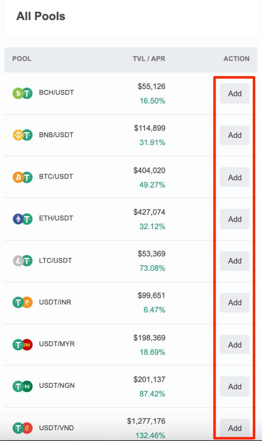Click the USDT/NGN naira pair icon

(23, 386)
